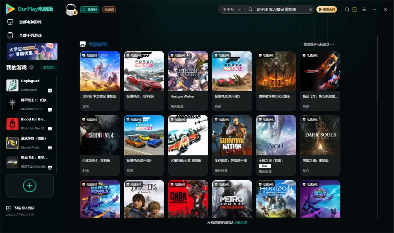The width and height of the screenshot is (394, 233).
Task: Open the 极限竞速：地平线6 card
Action: (x=144, y=81)
